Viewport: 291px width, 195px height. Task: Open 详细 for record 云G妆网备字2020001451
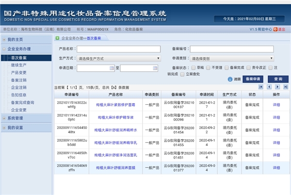tap(276, 155)
